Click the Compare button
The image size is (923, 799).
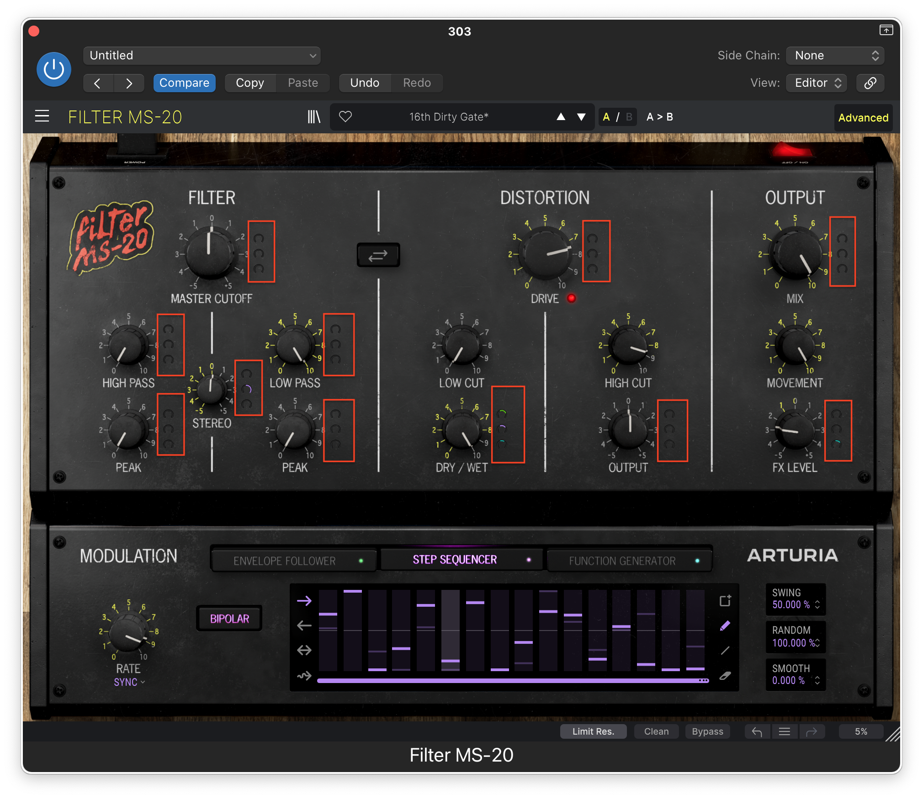click(184, 83)
